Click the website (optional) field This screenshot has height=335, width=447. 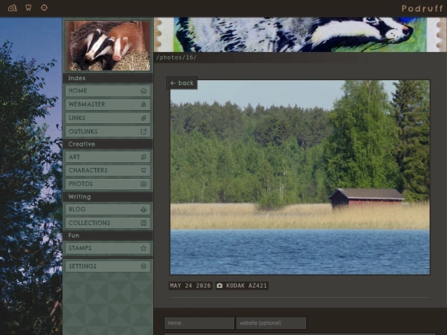272,323
